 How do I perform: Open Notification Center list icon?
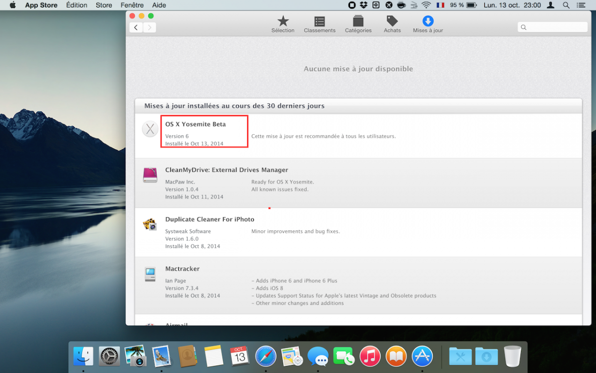(x=581, y=5)
